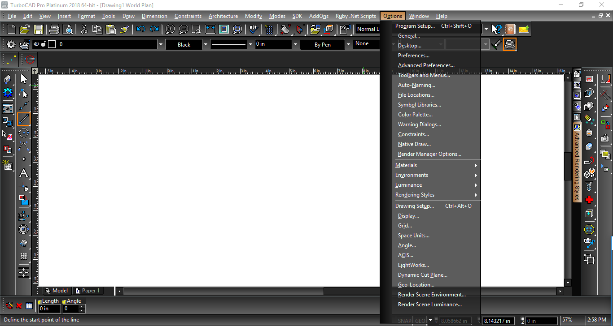Zoom out with minus magnifier icon
Screen dimensions: 613x326
(x=184, y=30)
